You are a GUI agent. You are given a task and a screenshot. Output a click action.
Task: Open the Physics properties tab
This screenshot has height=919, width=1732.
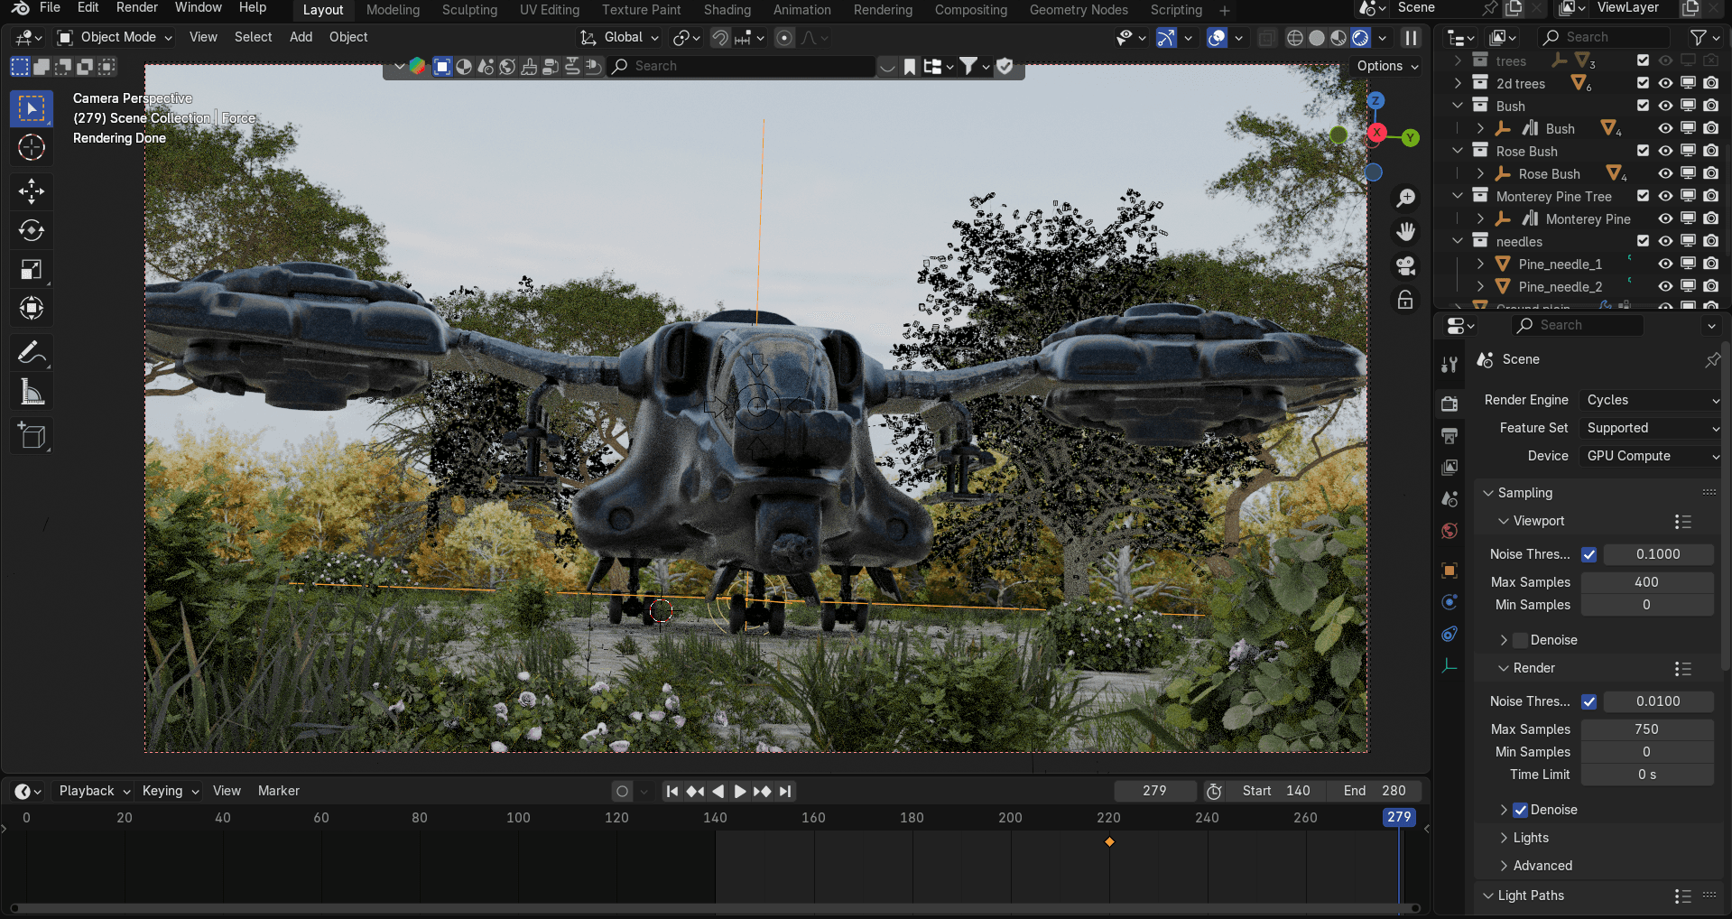(x=1450, y=602)
